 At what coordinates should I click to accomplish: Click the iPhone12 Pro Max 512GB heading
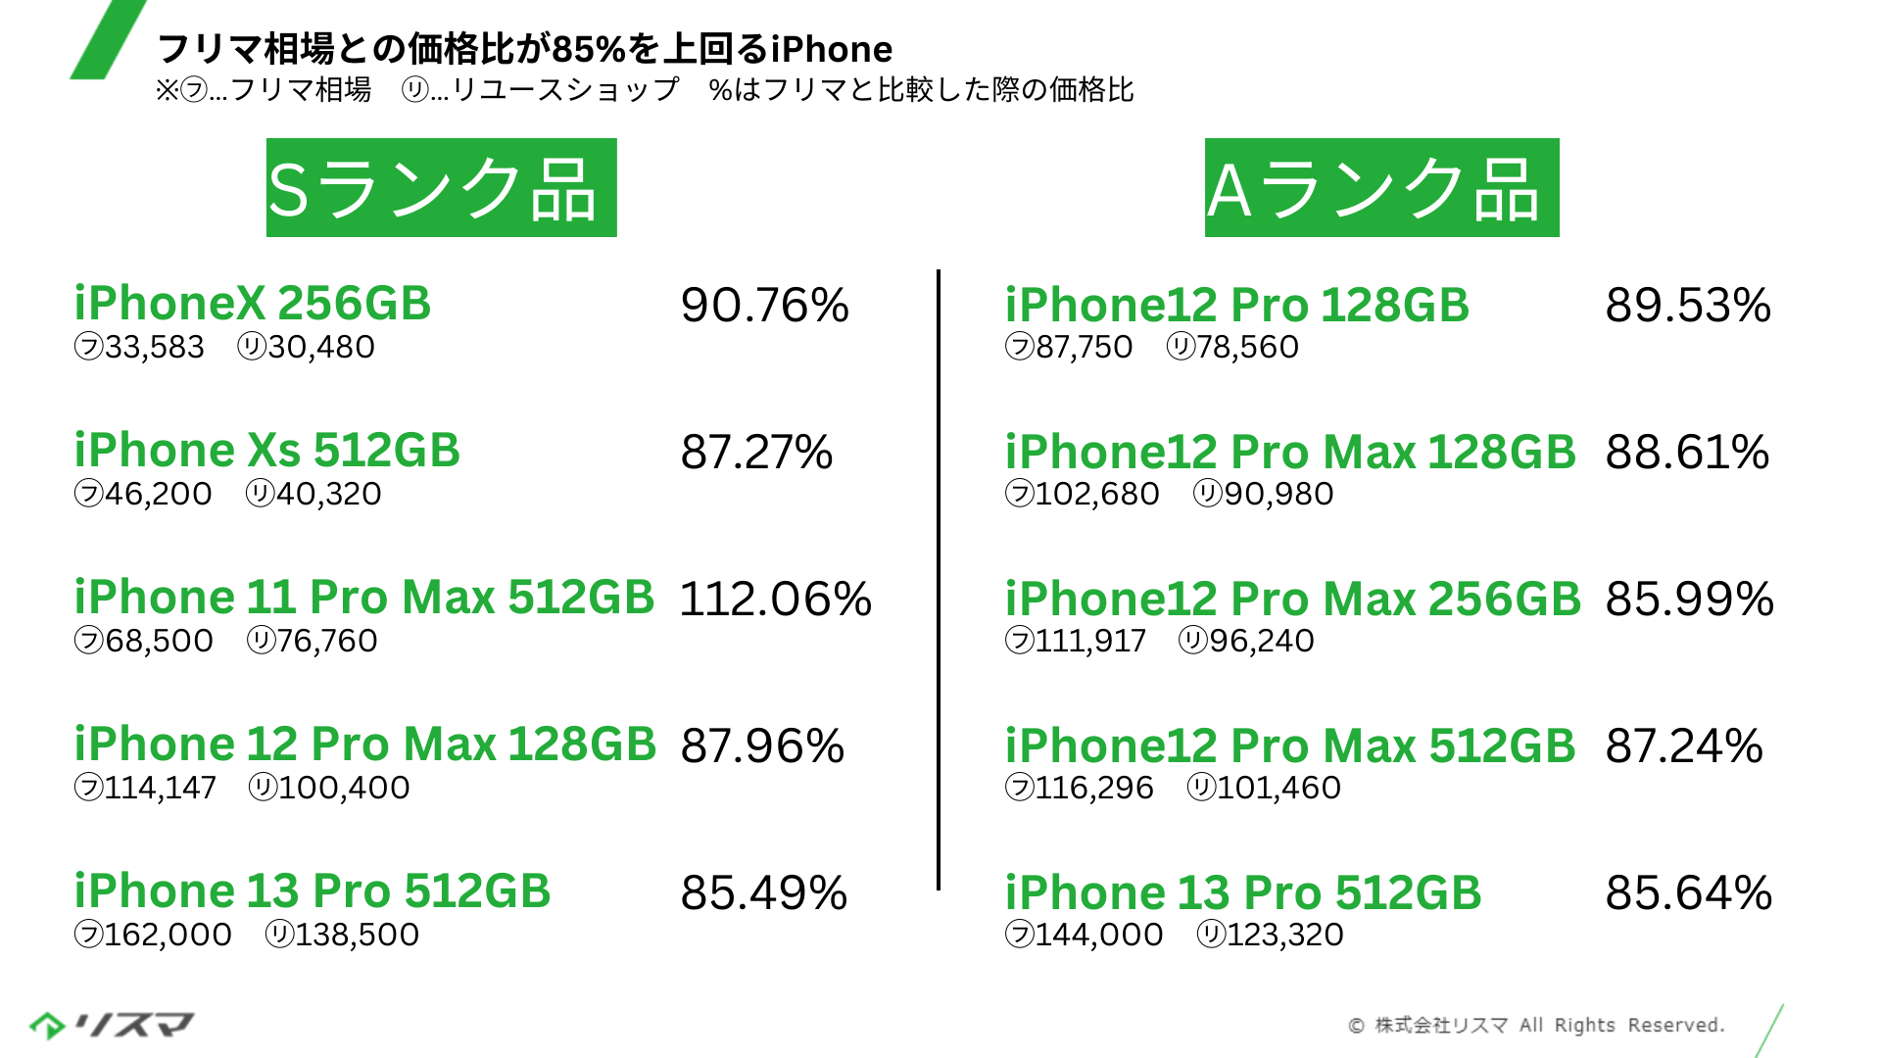1290,745
